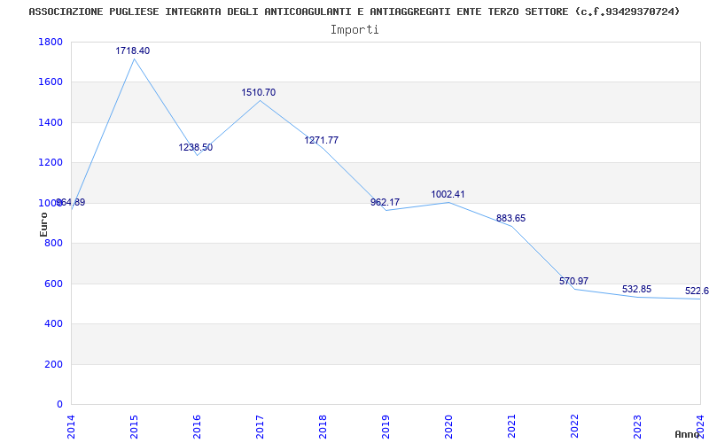Click the 2019 x-axis year label
709x443 pixels.
[x=386, y=426]
